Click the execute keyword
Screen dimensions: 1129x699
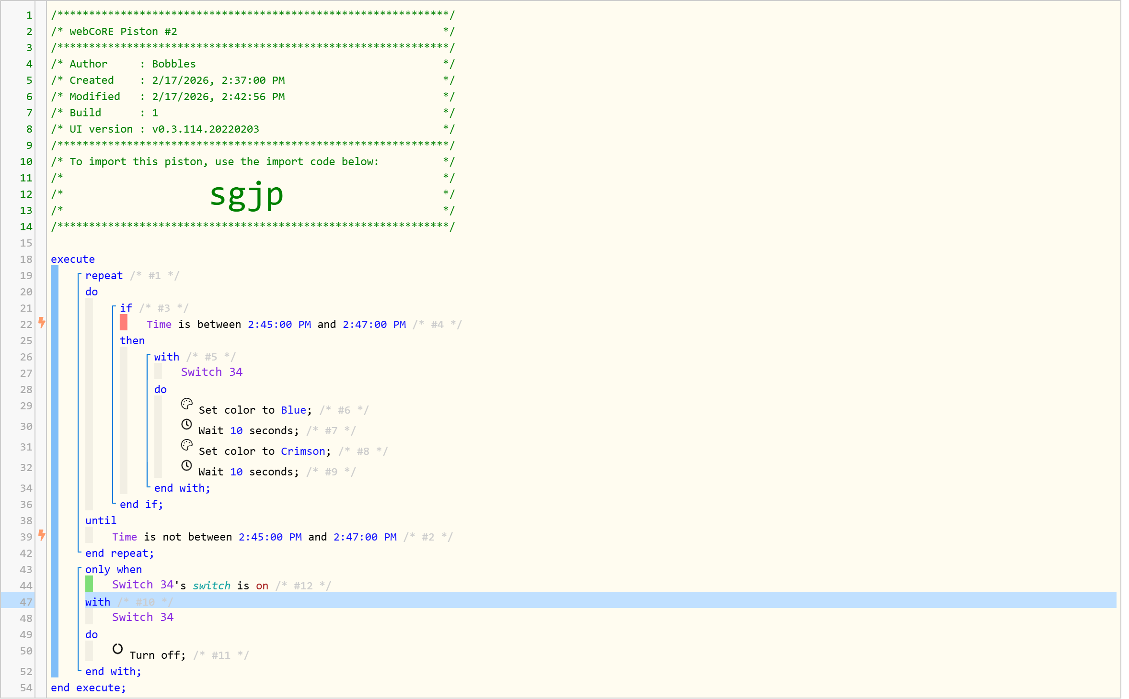pos(73,259)
